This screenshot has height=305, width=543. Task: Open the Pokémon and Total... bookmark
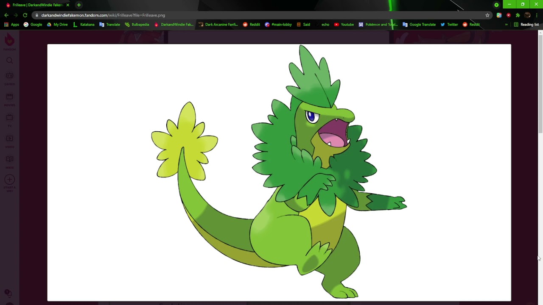(378, 25)
